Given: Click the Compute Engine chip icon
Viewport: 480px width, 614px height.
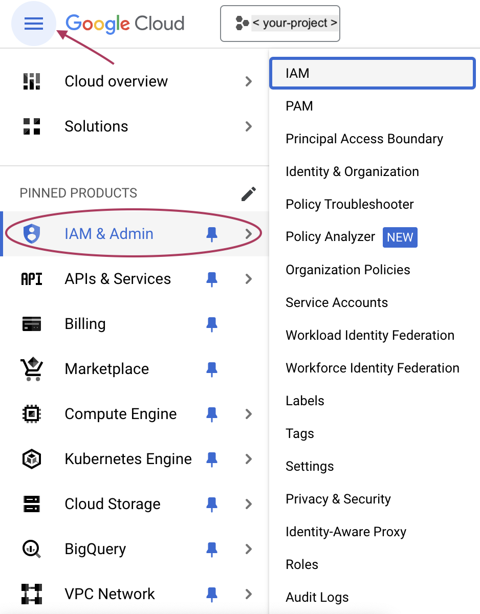Looking at the screenshot, I should [32, 414].
